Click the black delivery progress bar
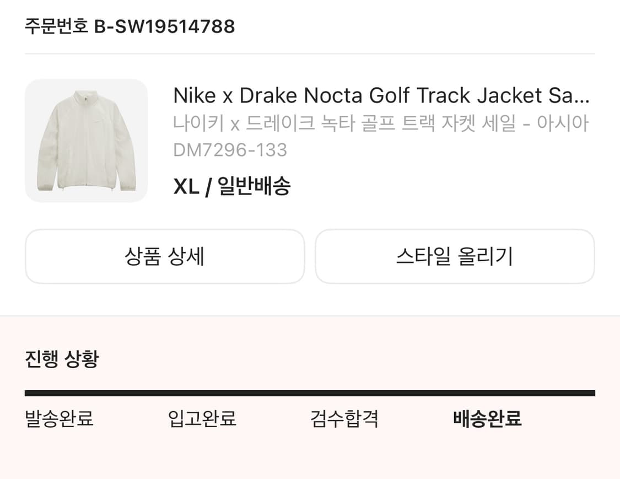 [310, 393]
